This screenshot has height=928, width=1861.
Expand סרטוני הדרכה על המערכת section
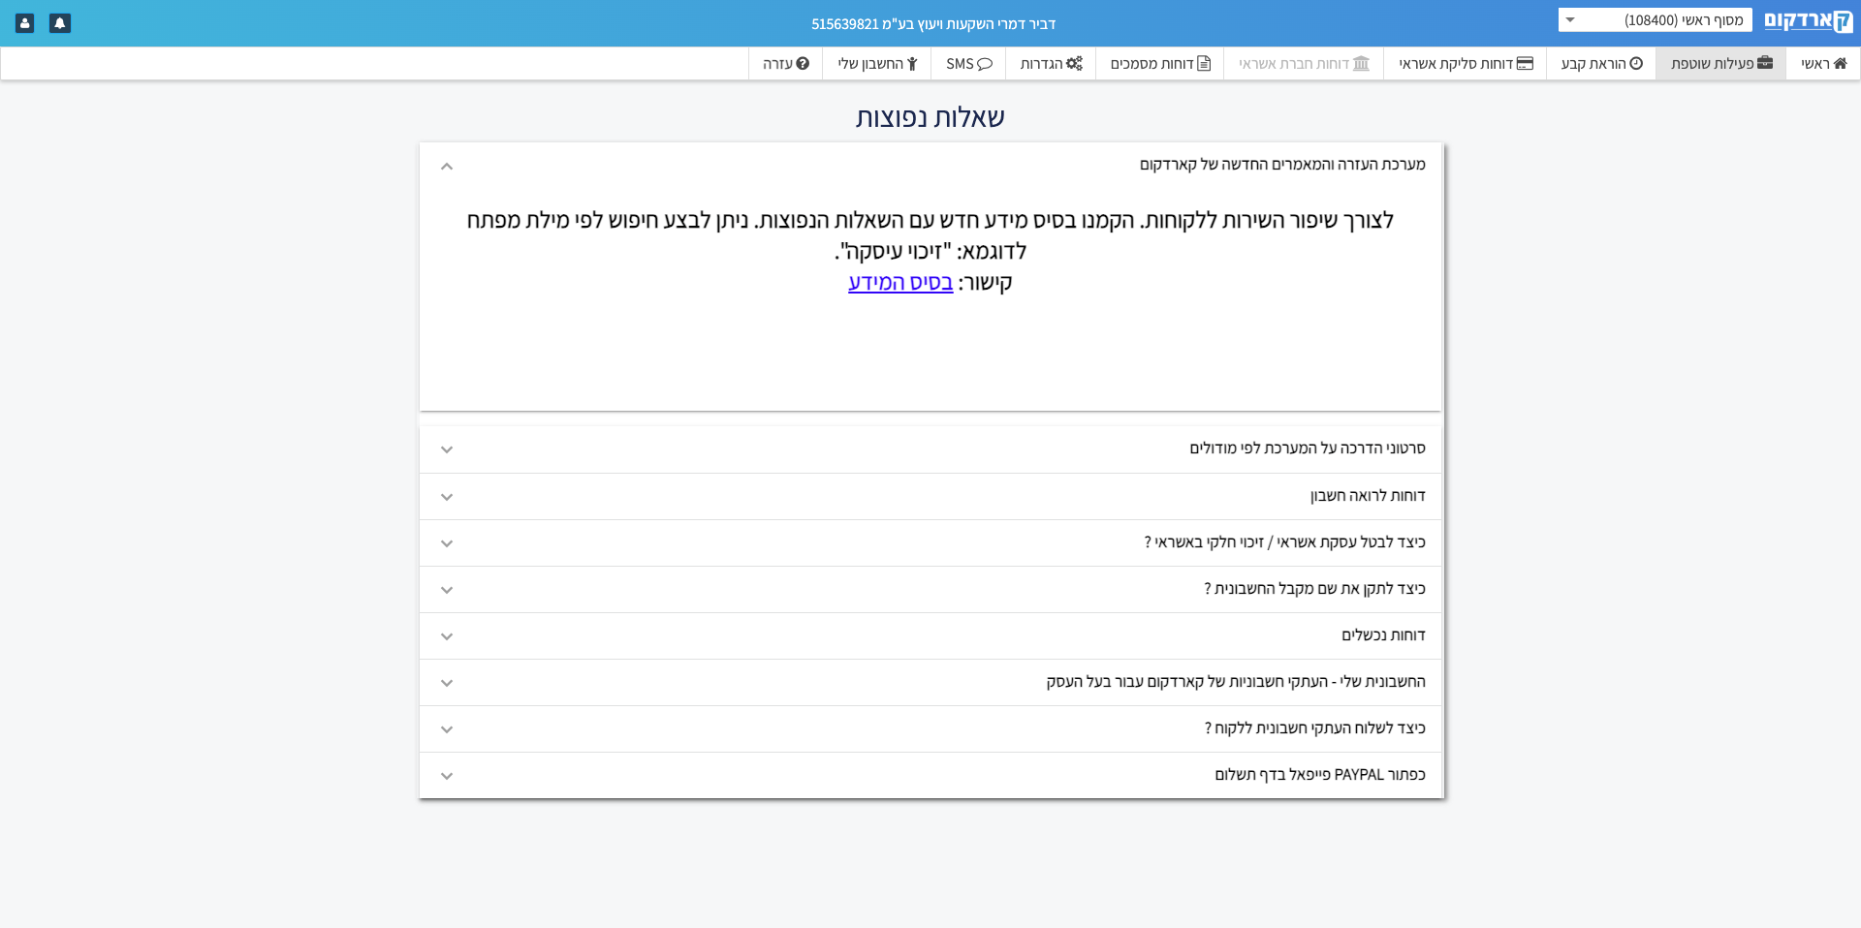pos(930,449)
